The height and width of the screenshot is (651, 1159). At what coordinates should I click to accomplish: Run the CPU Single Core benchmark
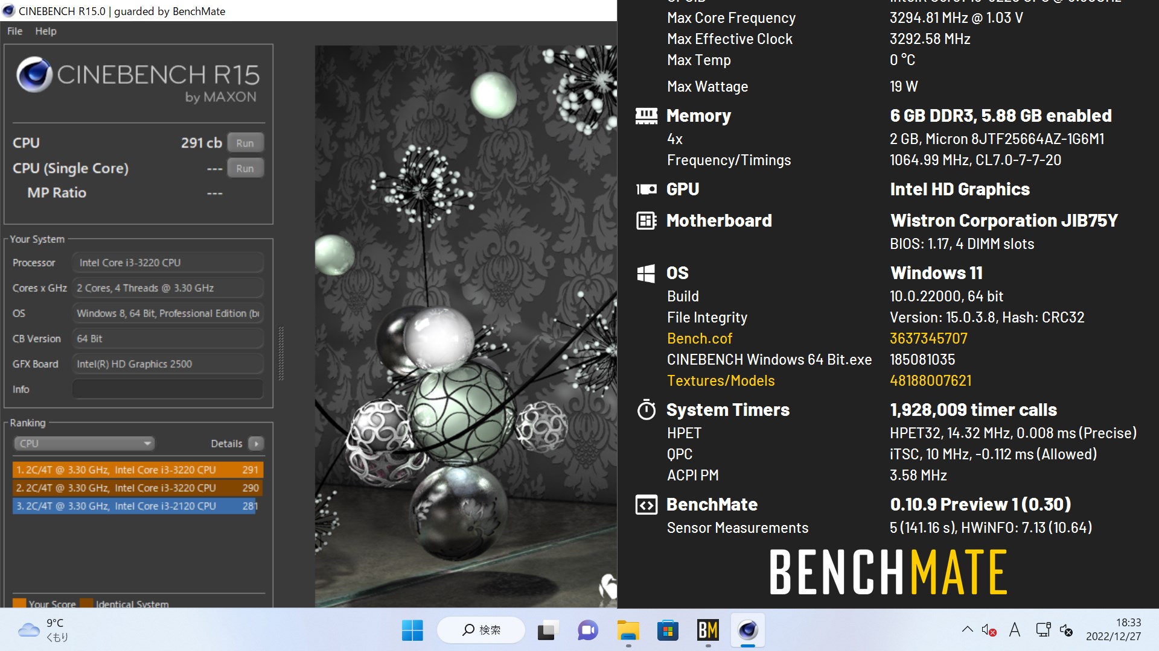(245, 168)
